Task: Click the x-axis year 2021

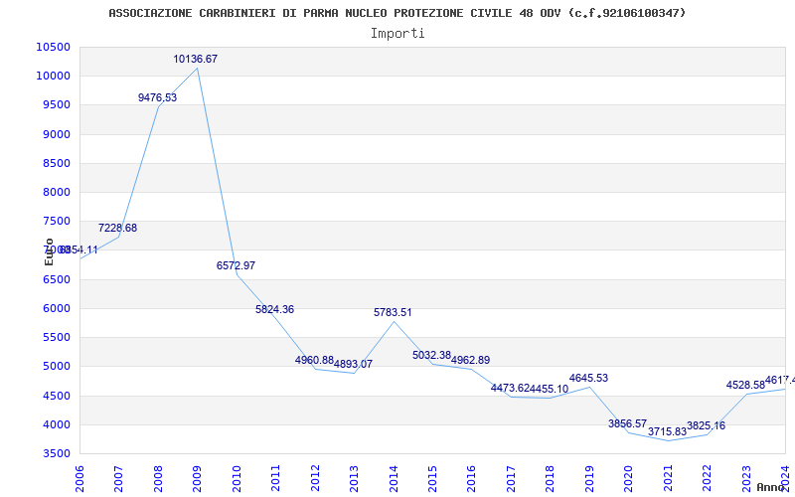Action: [x=668, y=479]
